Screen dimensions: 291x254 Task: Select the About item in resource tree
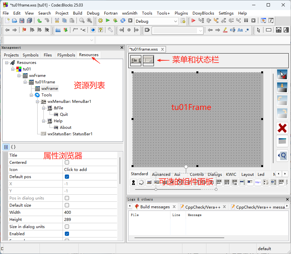click(x=65, y=127)
